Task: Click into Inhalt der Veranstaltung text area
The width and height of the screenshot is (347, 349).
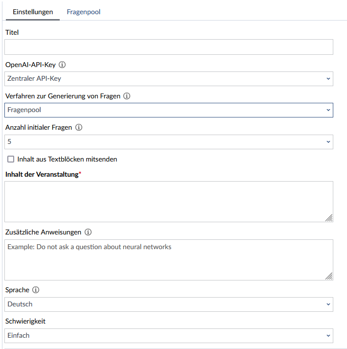Action: 169,202
